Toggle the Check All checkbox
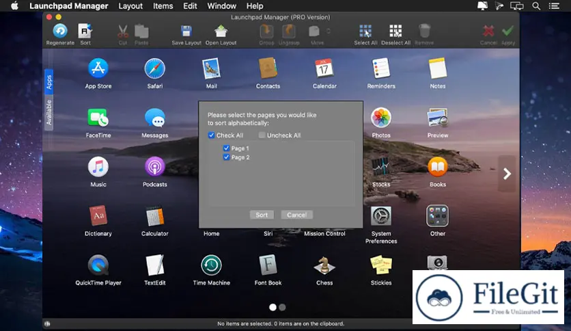 (x=211, y=135)
